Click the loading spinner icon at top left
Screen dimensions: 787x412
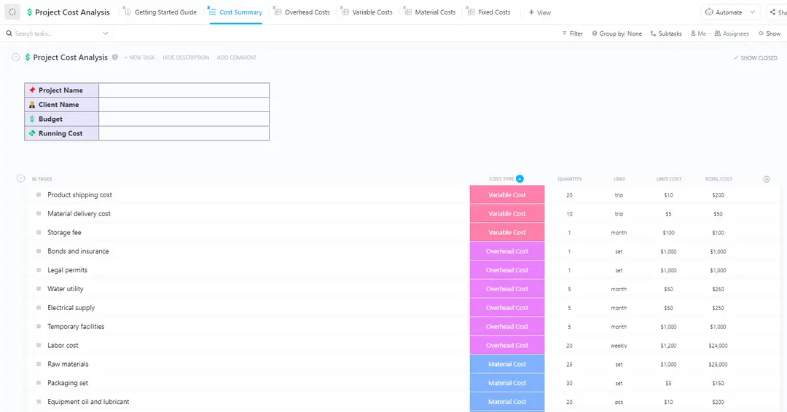pyautogui.click(x=12, y=12)
